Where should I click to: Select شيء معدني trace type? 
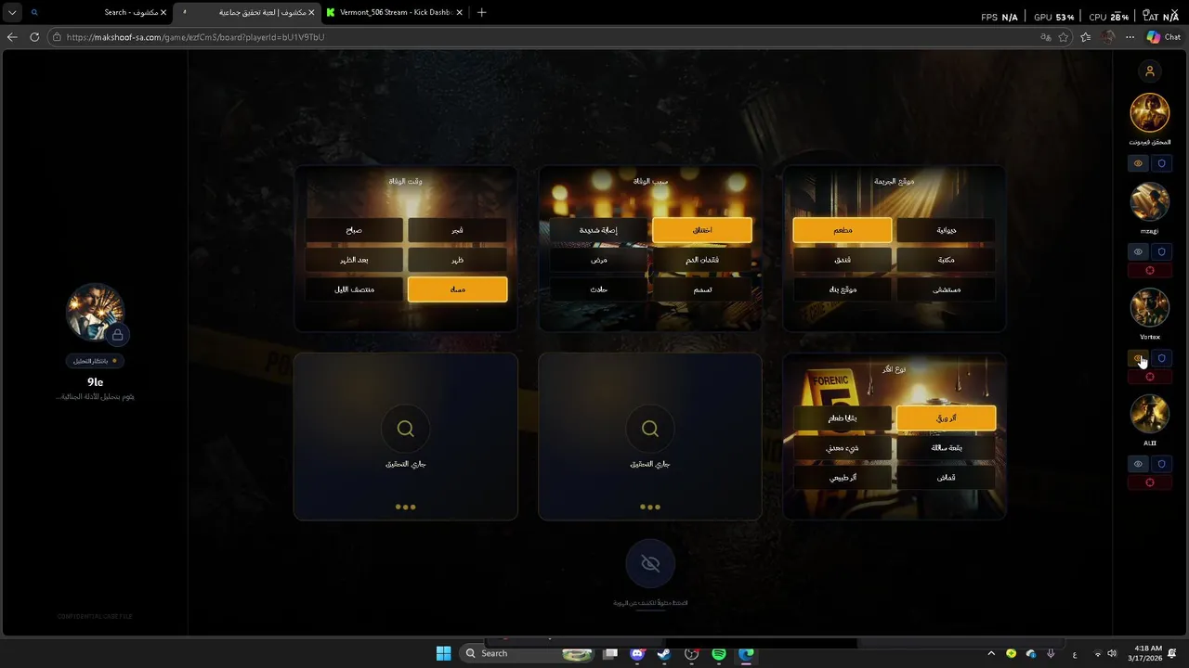coord(843,448)
